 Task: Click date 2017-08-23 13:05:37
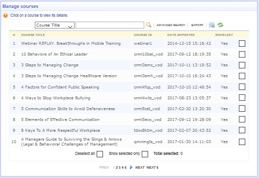(189, 98)
